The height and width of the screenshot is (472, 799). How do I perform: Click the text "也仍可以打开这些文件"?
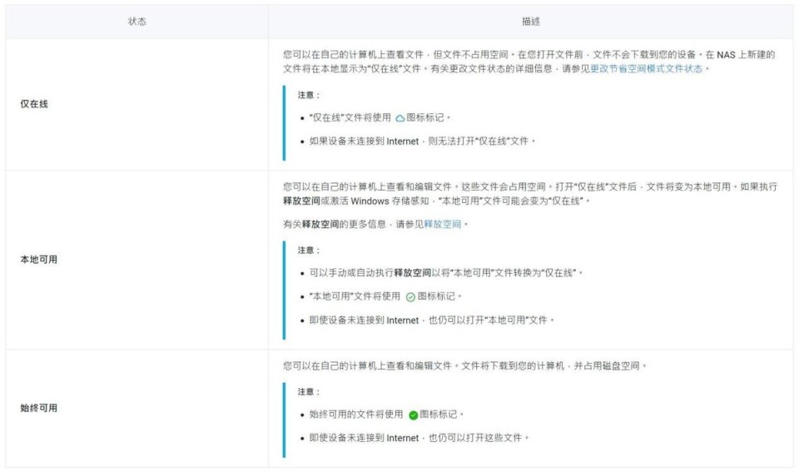479,437
